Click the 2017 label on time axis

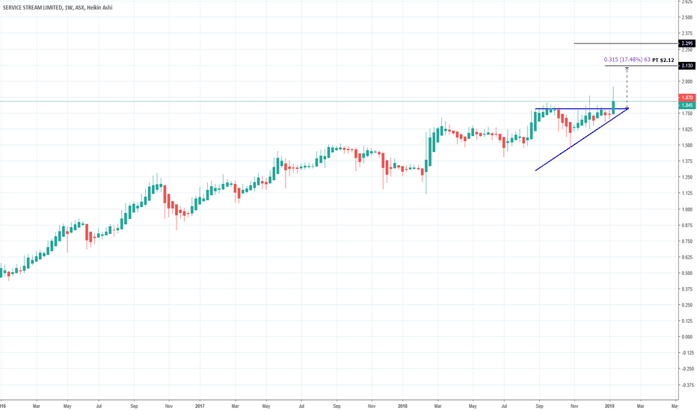click(x=200, y=406)
